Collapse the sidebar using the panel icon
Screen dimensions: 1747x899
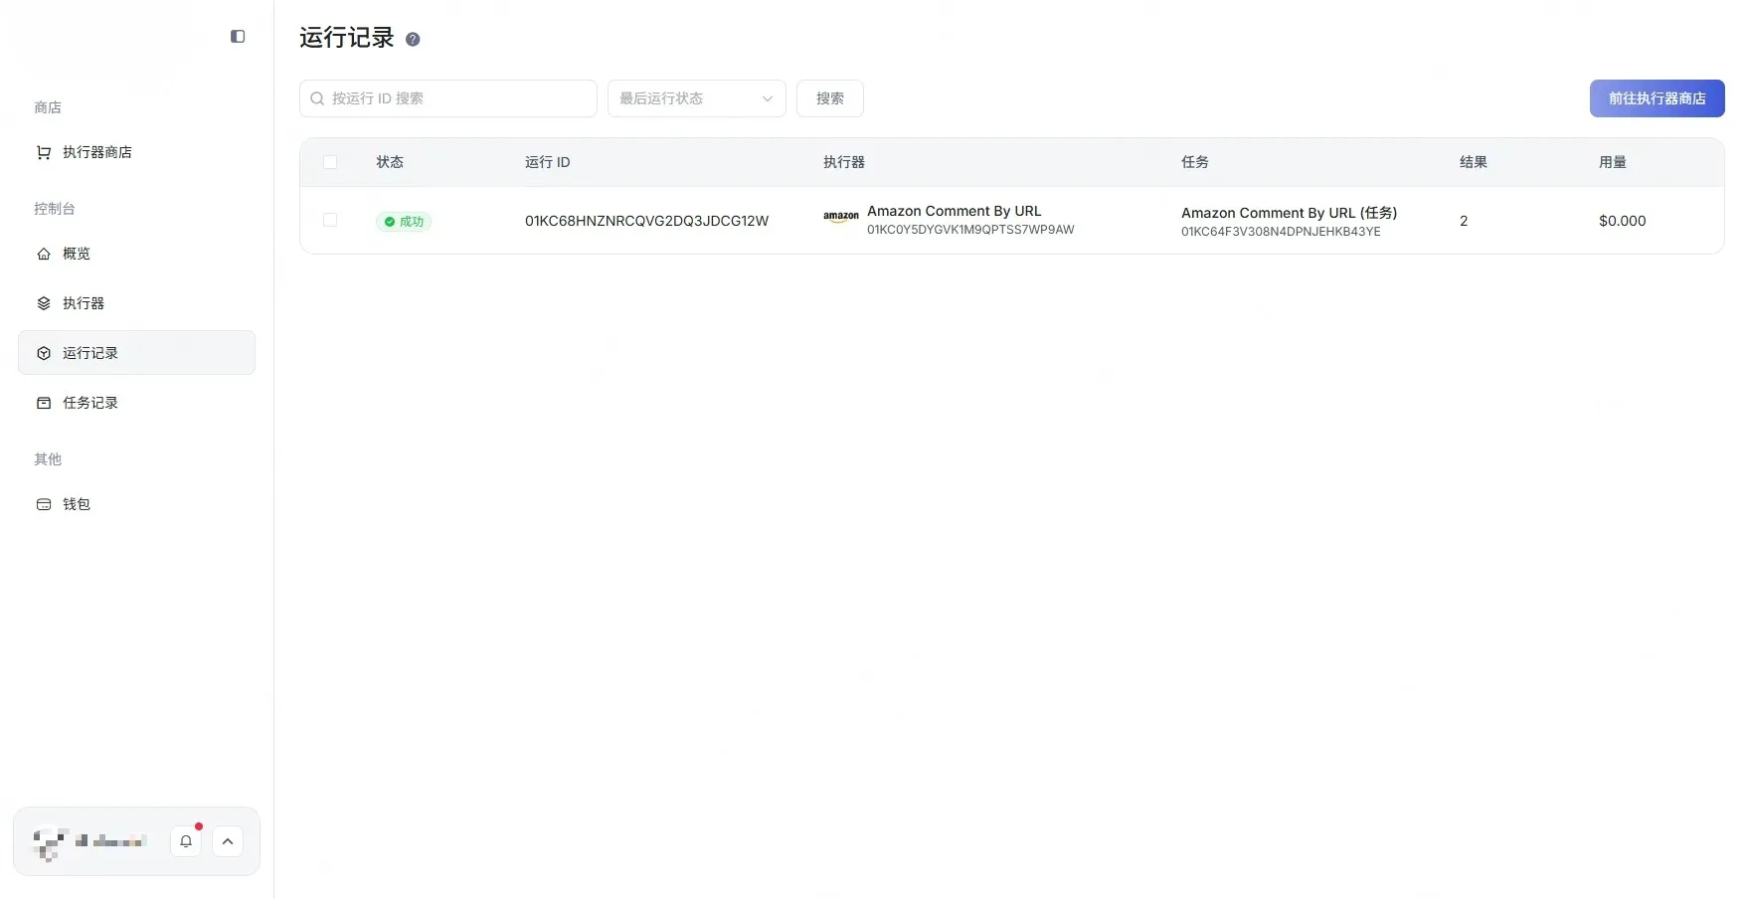click(238, 37)
